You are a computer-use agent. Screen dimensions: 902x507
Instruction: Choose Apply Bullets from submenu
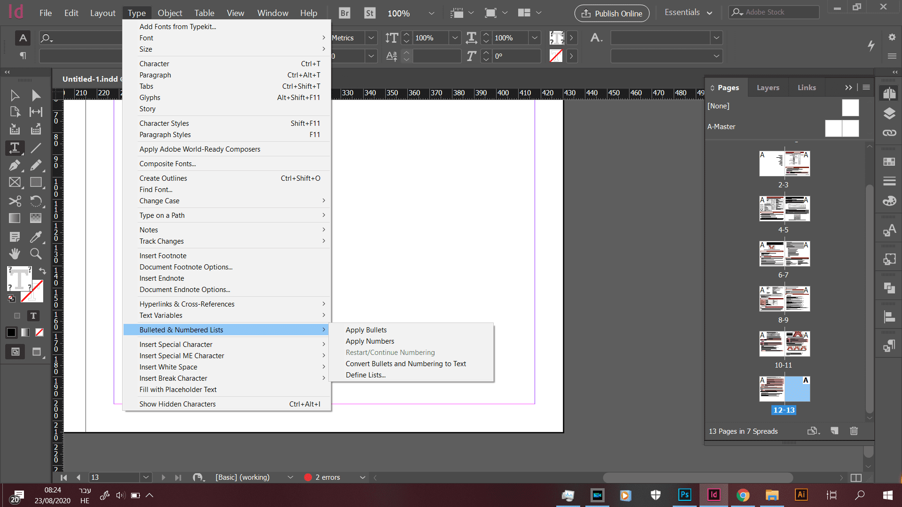click(366, 330)
